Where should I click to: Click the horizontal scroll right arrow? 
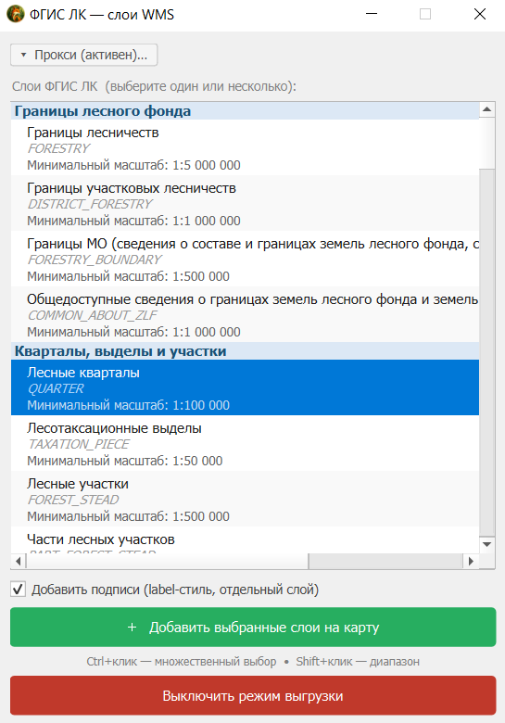point(471,561)
